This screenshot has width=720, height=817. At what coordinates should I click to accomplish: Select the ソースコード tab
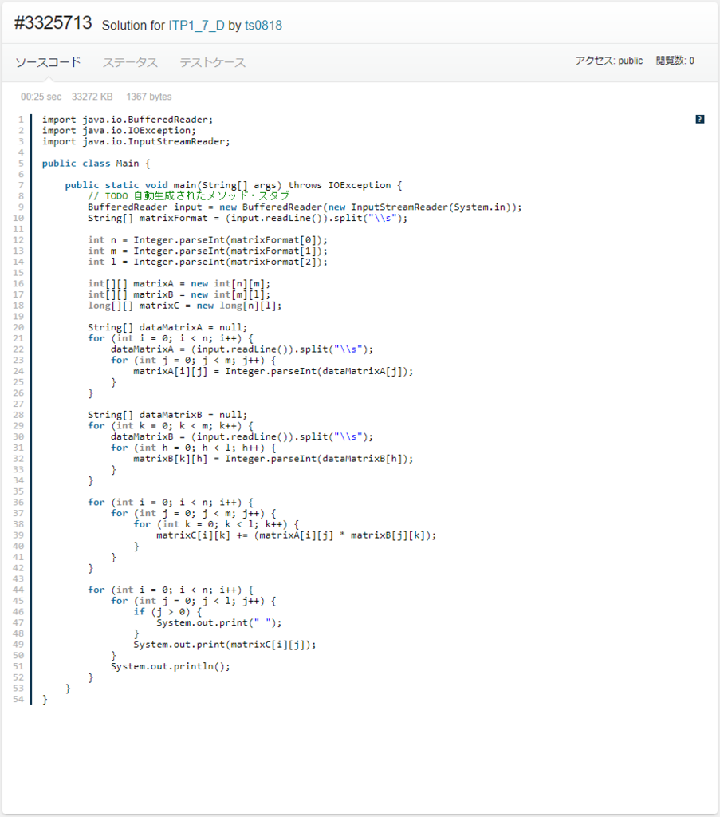(x=48, y=62)
